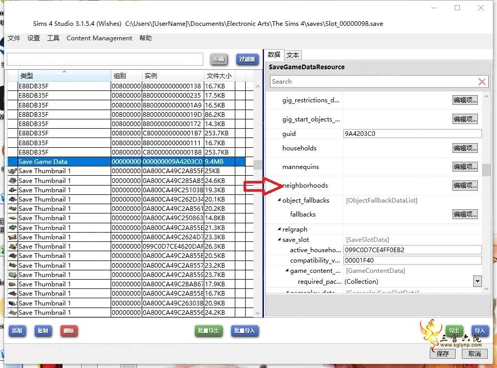Click the thumbnail icon of Save Thumbnail 0A800CA49C2A855F row
The height and width of the screenshot is (368, 497).
click(12, 171)
